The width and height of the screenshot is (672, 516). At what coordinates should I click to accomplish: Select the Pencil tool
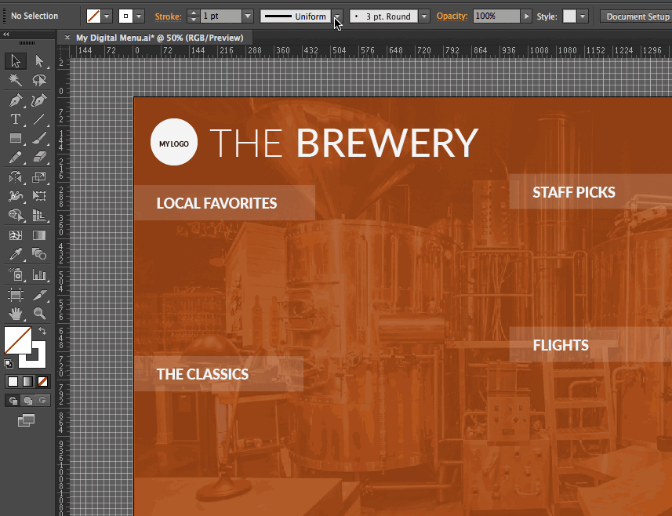pyautogui.click(x=16, y=157)
